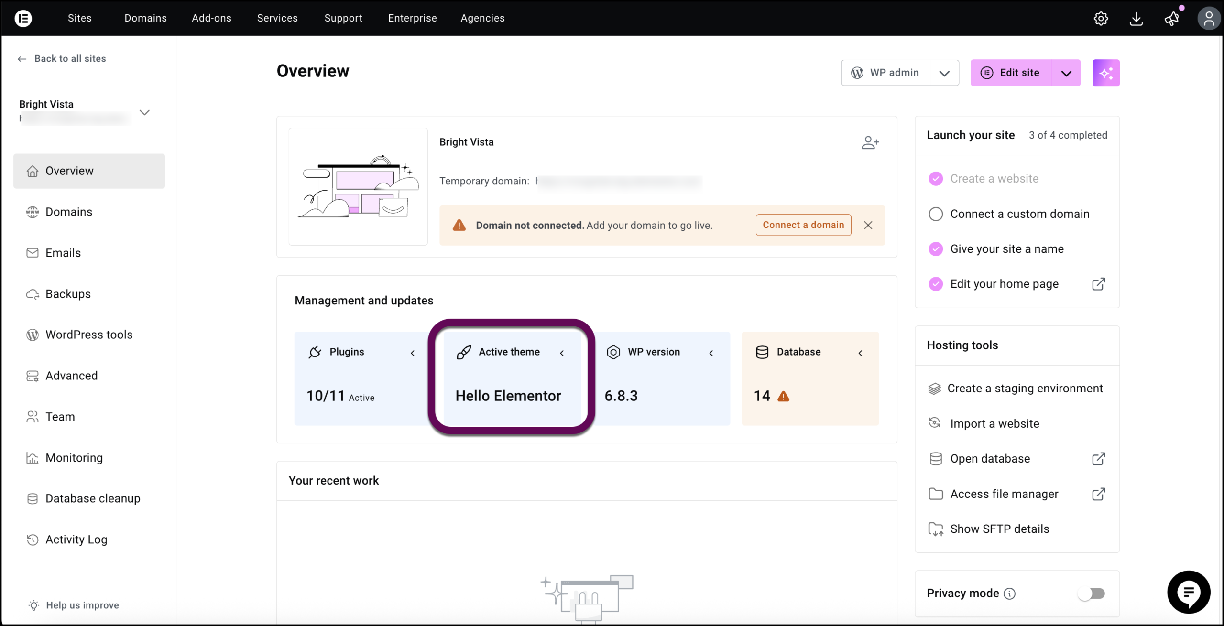Open the chat support bubble
Image resolution: width=1224 pixels, height=626 pixels.
pyautogui.click(x=1189, y=592)
